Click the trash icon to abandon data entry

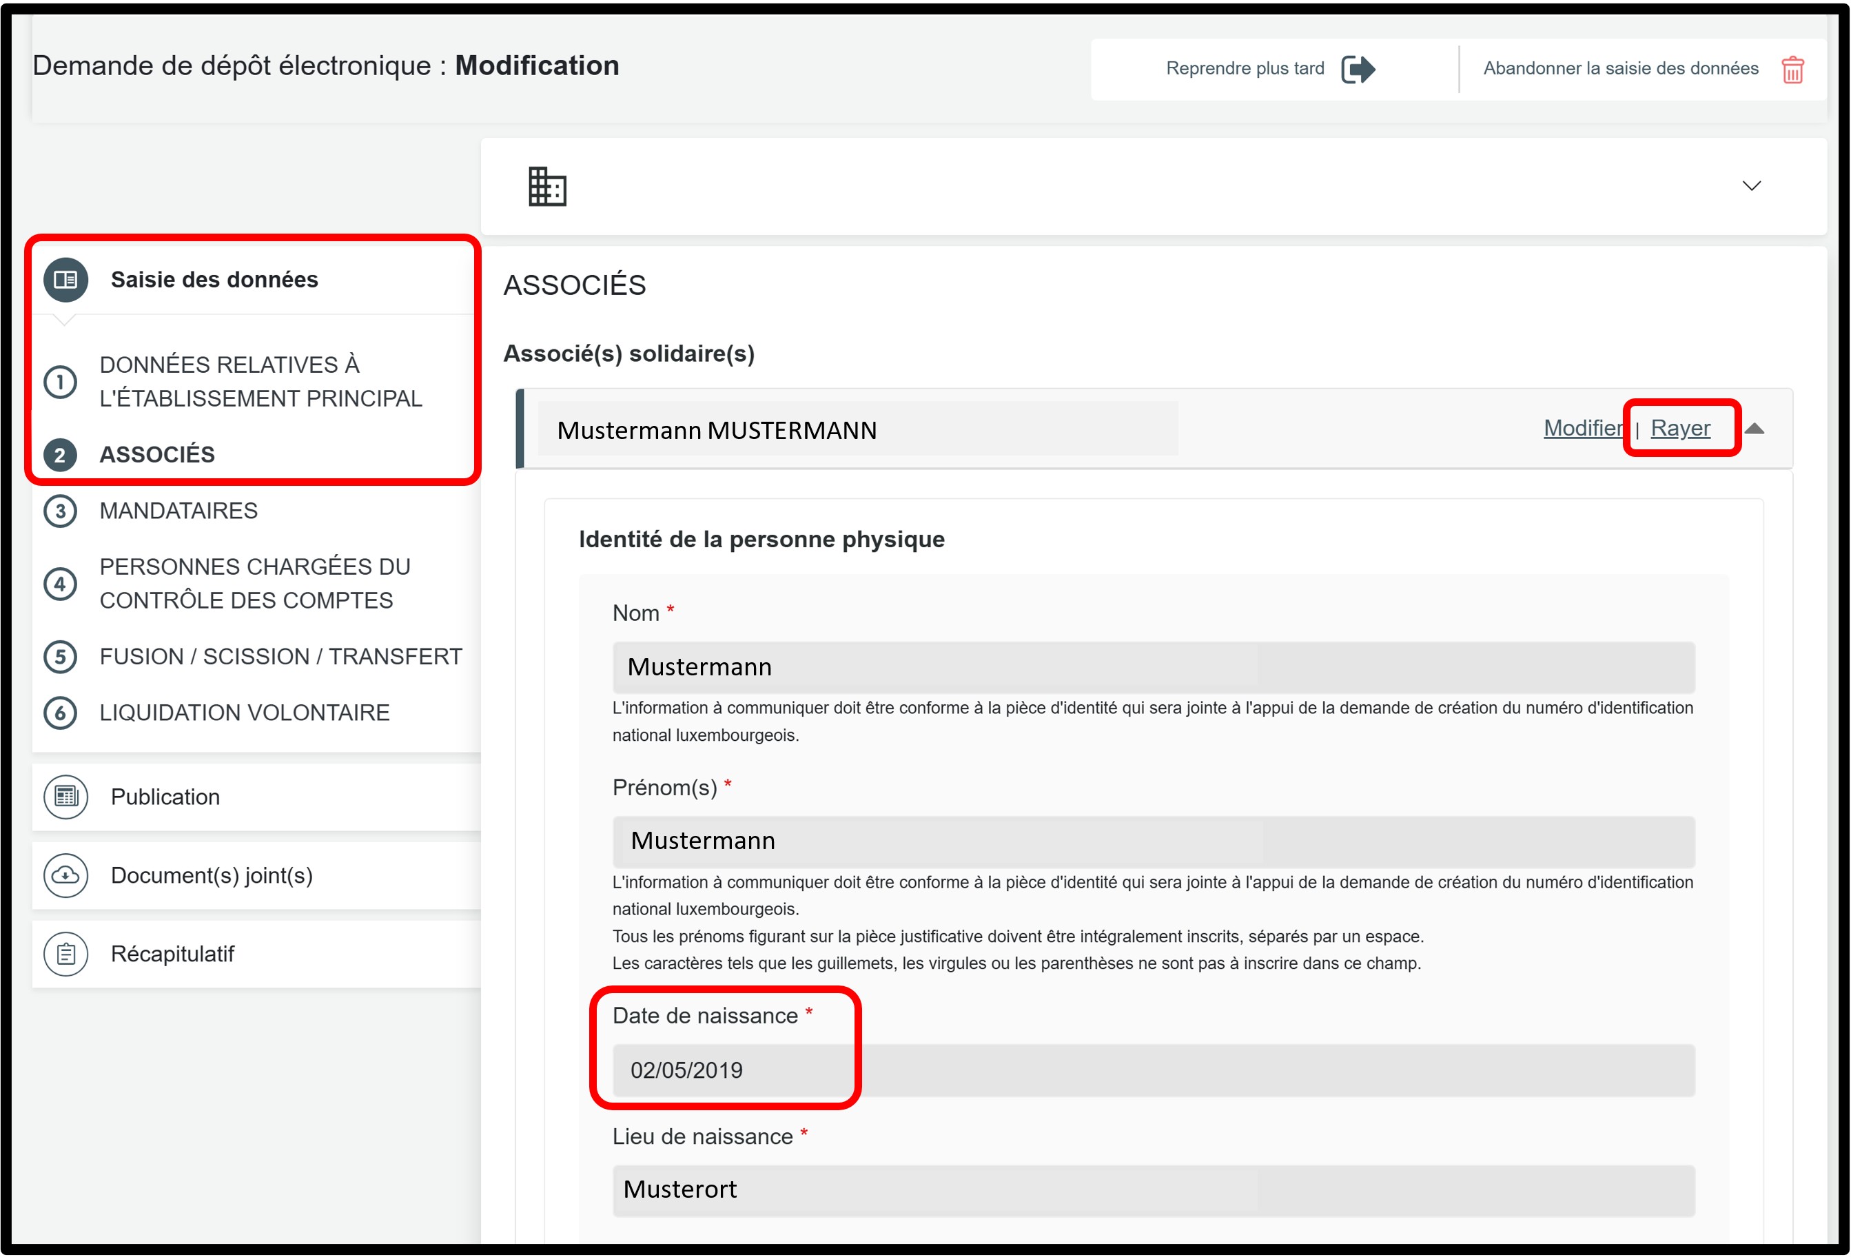(x=1792, y=70)
